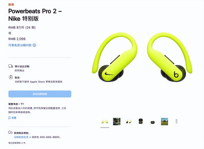204x149 pixels.
Task: Click the Beats logo earbud image
Action: point(169,57)
